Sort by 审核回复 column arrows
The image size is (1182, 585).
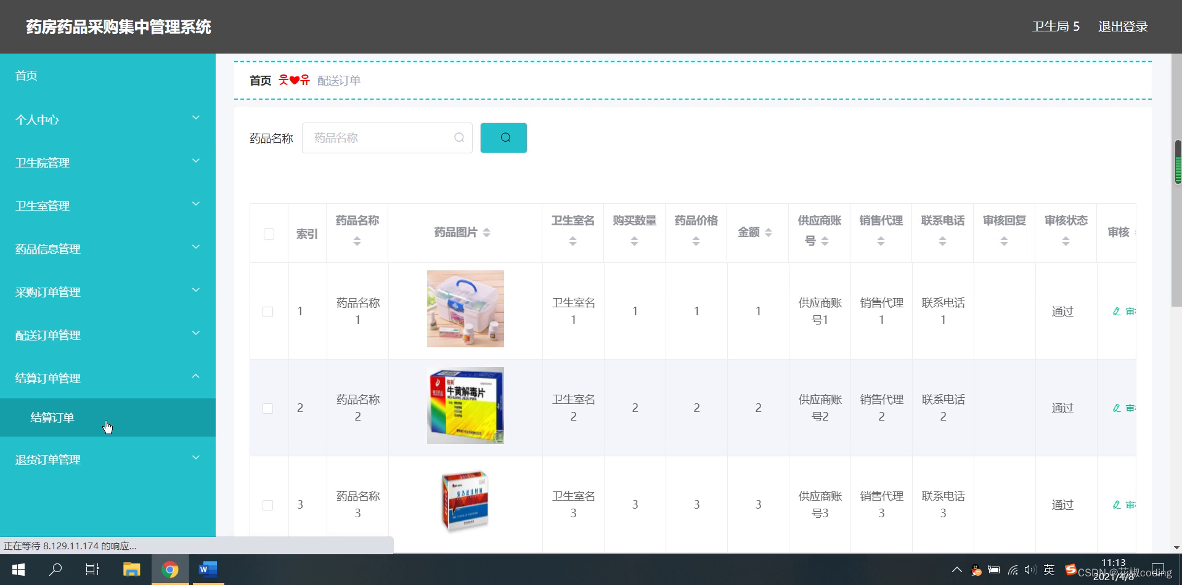pyautogui.click(x=1004, y=241)
